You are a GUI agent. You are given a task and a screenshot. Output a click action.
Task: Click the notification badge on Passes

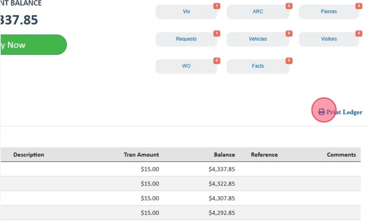358,6
